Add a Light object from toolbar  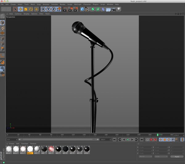click(x=119, y=9)
